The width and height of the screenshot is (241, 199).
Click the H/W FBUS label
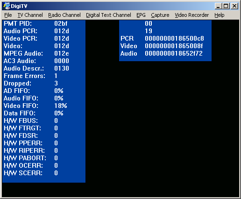pyautogui.click(x=21, y=121)
